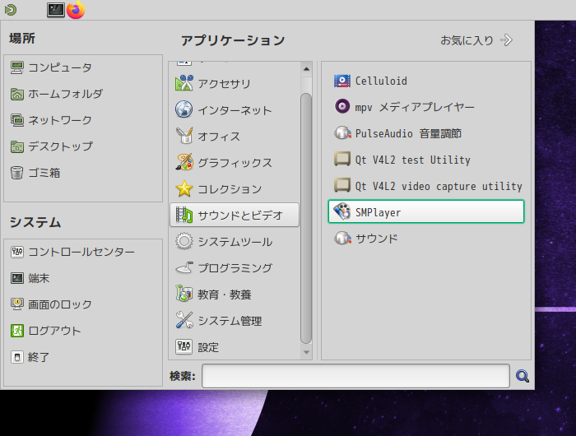Screen dimensions: 576x436
Task: Open the システムツール category label
Action: coord(235,242)
